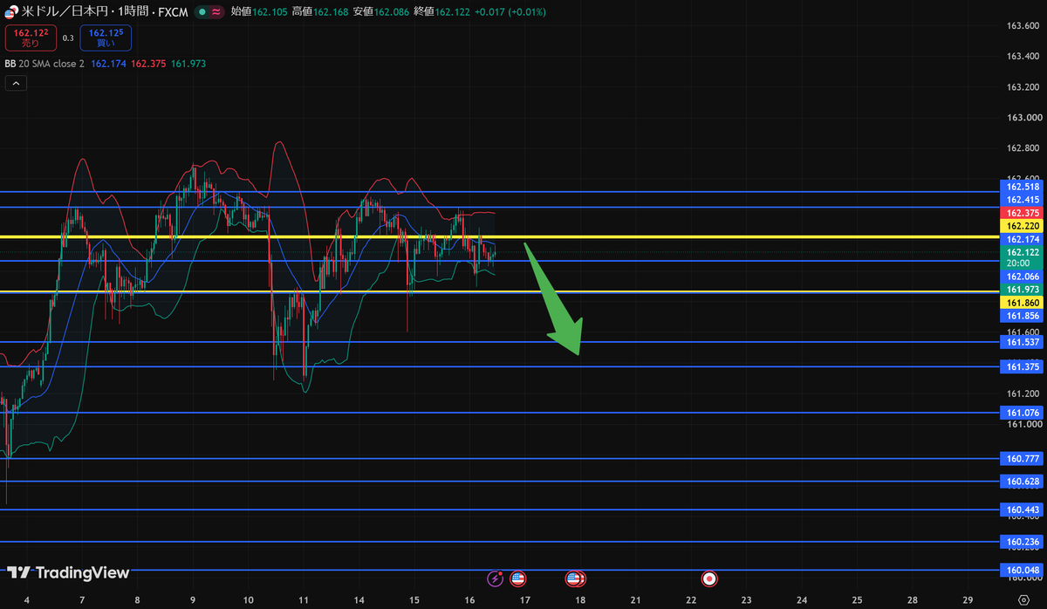1047x609 pixels.
Task: Select the 162.415 horizontal line price label
Action: (x=1023, y=200)
